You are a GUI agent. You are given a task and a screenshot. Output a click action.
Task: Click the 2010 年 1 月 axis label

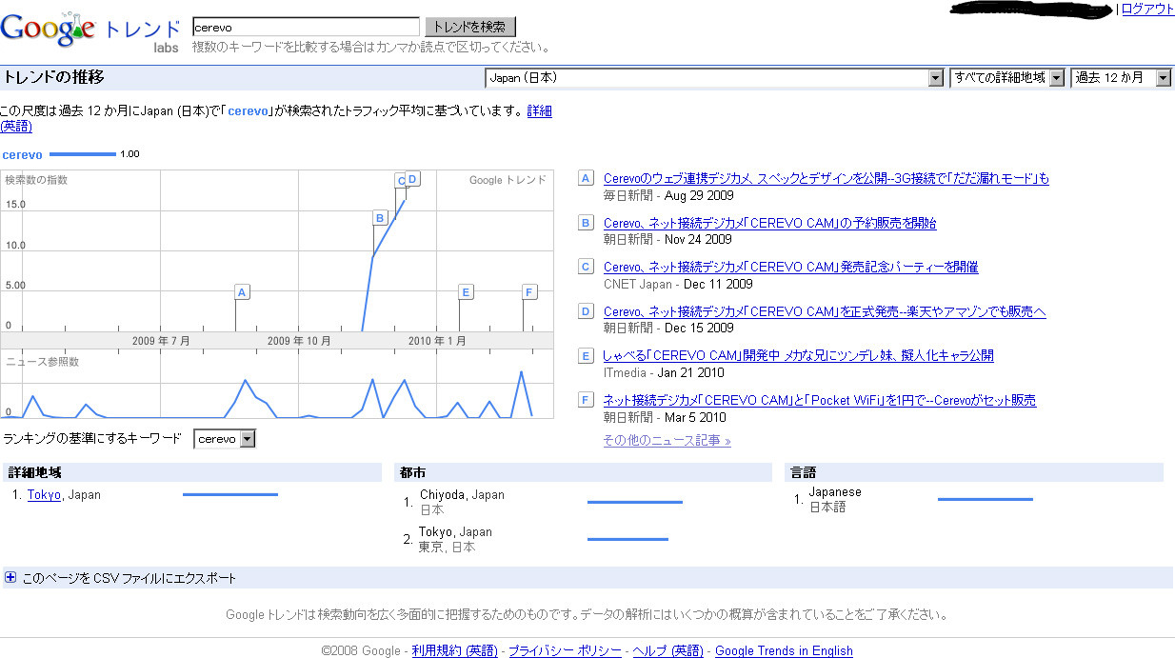pos(437,340)
